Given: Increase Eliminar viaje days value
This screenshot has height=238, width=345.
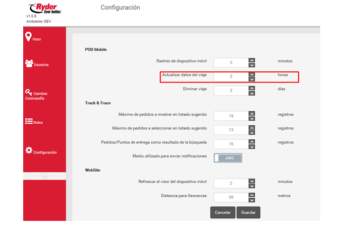Looking at the screenshot, I should 252,88.
